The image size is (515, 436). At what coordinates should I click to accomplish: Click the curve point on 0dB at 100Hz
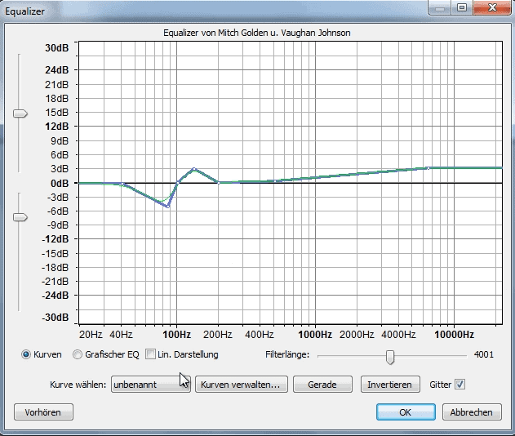point(178,182)
